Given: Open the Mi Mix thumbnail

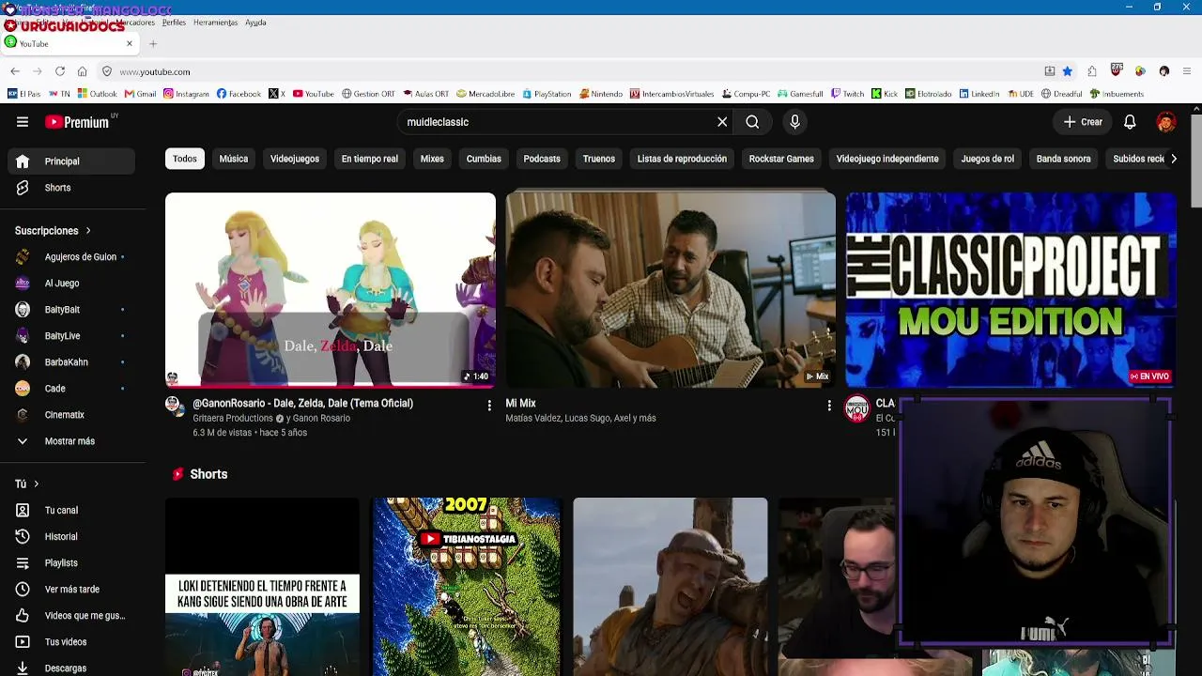Looking at the screenshot, I should [670, 290].
